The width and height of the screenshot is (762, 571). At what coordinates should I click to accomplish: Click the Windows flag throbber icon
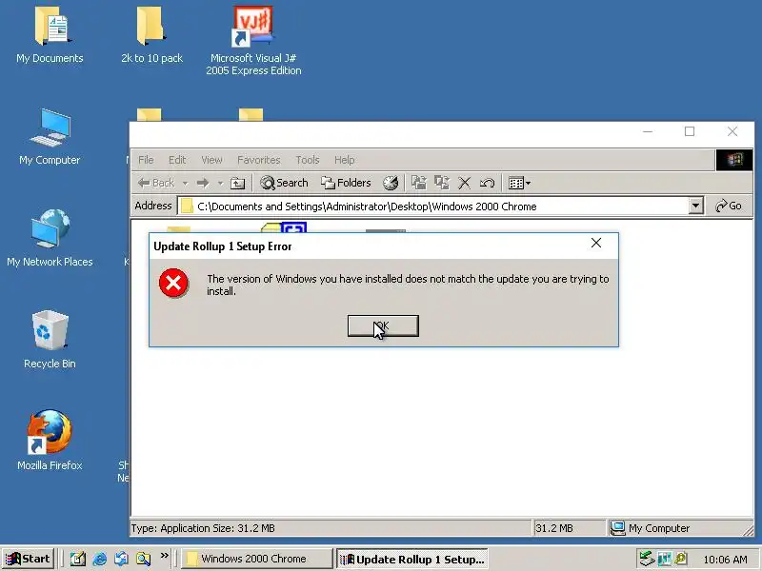(734, 160)
